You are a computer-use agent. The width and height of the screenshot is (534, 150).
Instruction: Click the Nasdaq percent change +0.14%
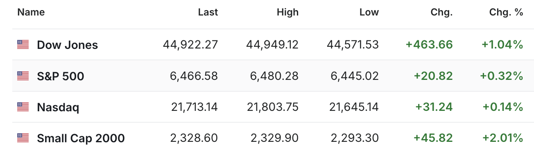[503, 107]
